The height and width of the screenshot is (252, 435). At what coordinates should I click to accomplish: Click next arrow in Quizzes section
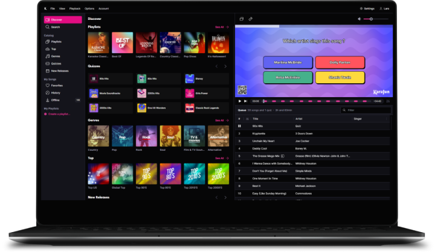[x=225, y=66]
